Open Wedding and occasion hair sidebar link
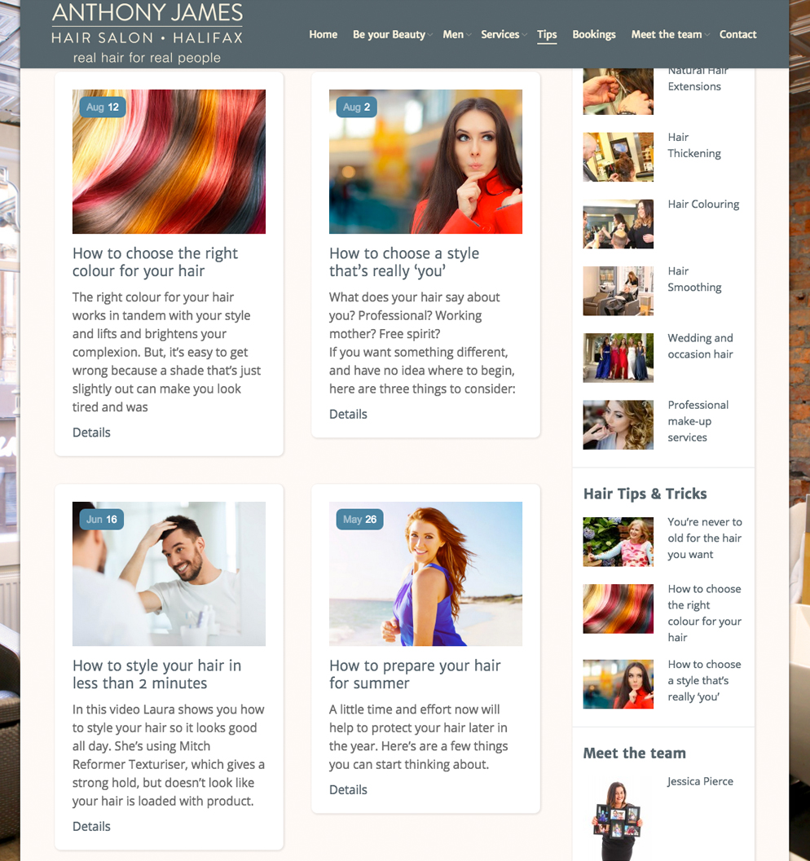The height and width of the screenshot is (861, 810). [x=700, y=346]
